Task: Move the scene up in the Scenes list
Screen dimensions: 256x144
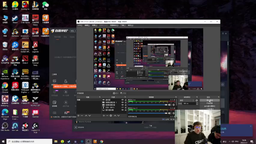Action: 86,116
